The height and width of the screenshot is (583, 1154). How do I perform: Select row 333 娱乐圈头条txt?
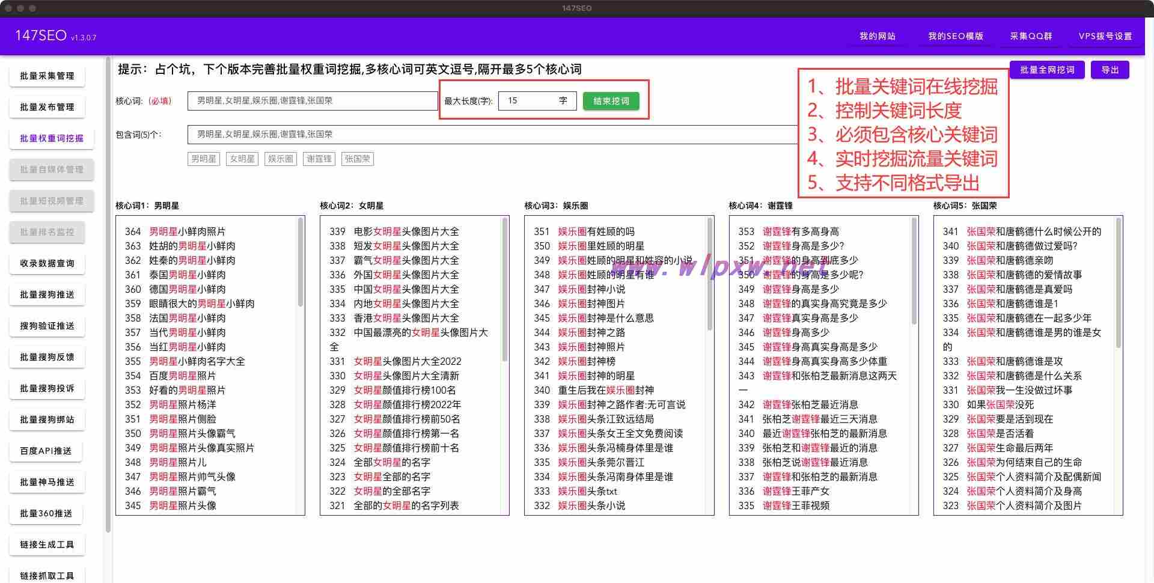pos(576,491)
